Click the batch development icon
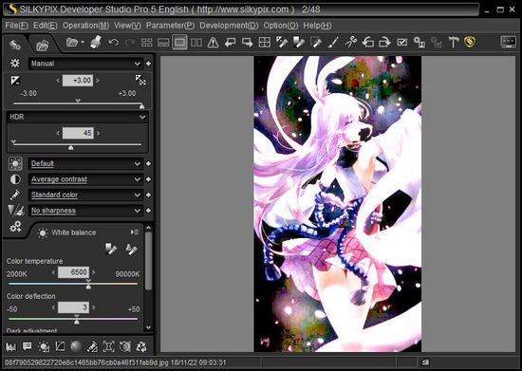The height and width of the screenshot is (371, 522). pos(419,43)
